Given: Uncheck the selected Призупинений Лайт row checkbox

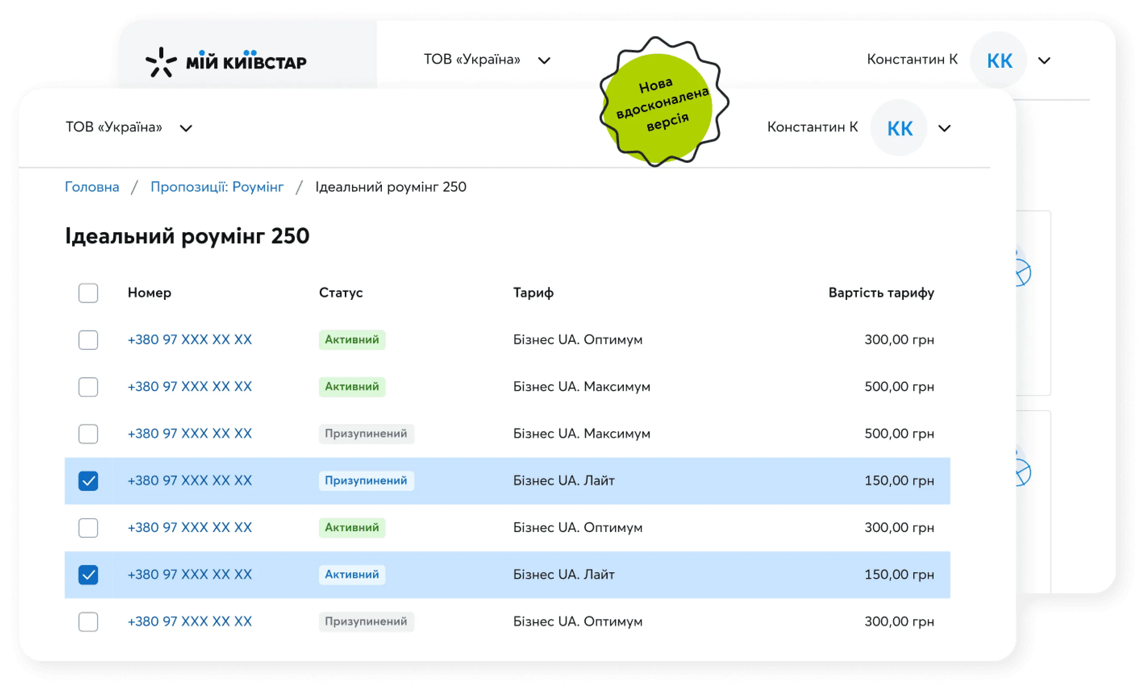Looking at the screenshot, I should 88,480.
